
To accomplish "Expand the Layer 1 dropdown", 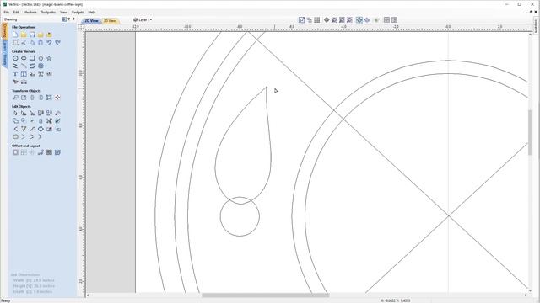I will pyautogui.click(x=143, y=20).
